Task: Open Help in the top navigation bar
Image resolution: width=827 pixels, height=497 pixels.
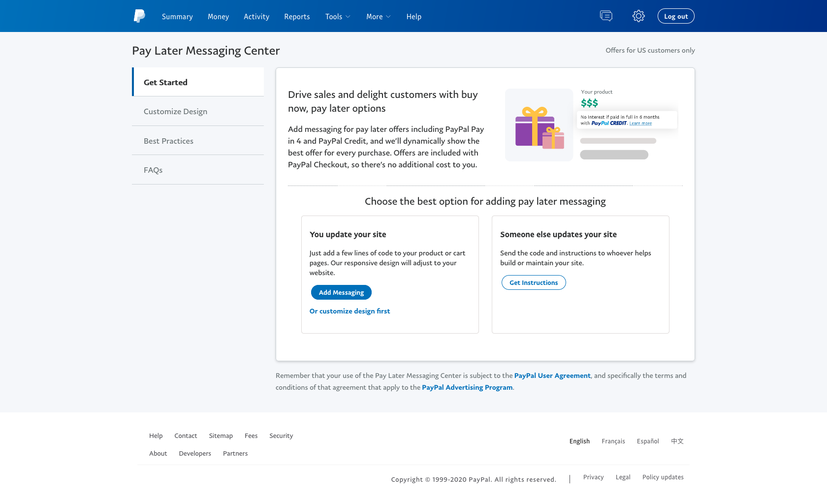Action: (413, 17)
